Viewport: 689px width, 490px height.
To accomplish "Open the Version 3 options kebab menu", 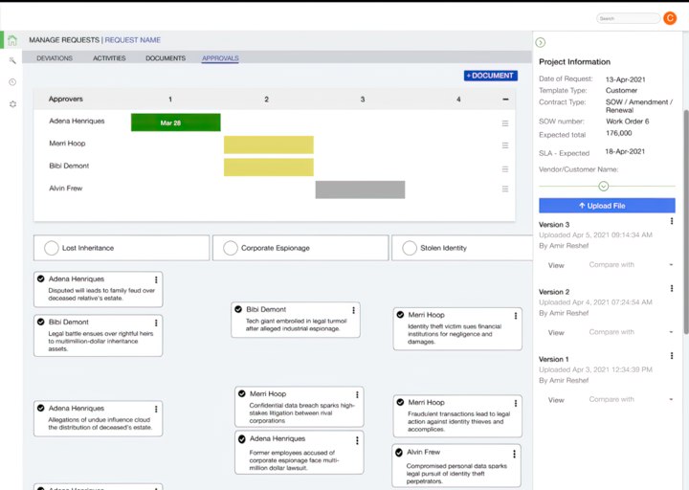I will [x=672, y=221].
